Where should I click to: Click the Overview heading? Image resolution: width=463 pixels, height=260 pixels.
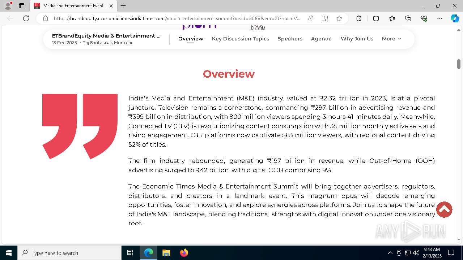(229, 74)
